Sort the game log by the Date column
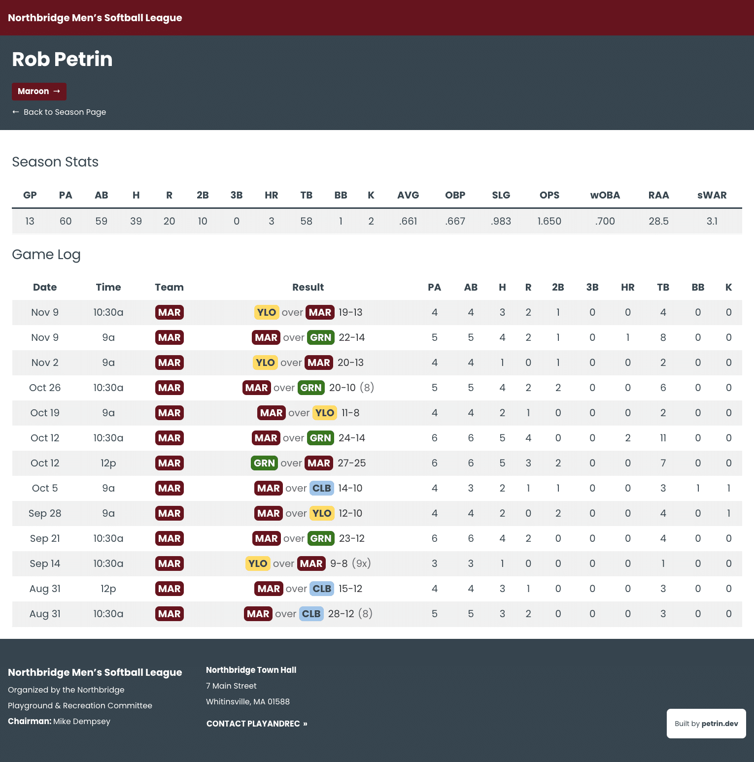This screenshot has height=762, width=754. (45, 287)
